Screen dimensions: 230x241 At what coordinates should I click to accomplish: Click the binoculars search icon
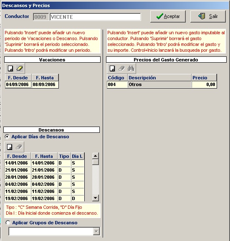point(131,68)
